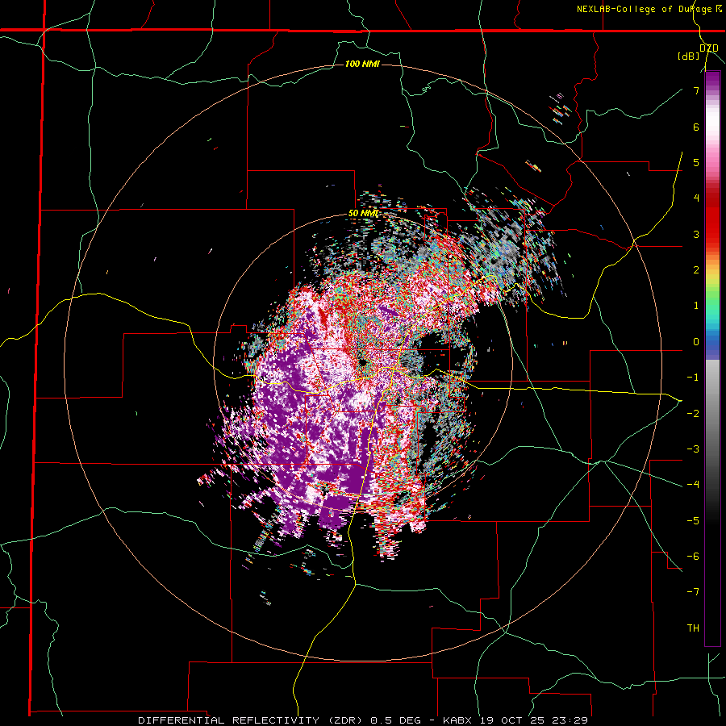Click the 7 value on color scale
Viewport: 726px width, 726px height.
696,90
